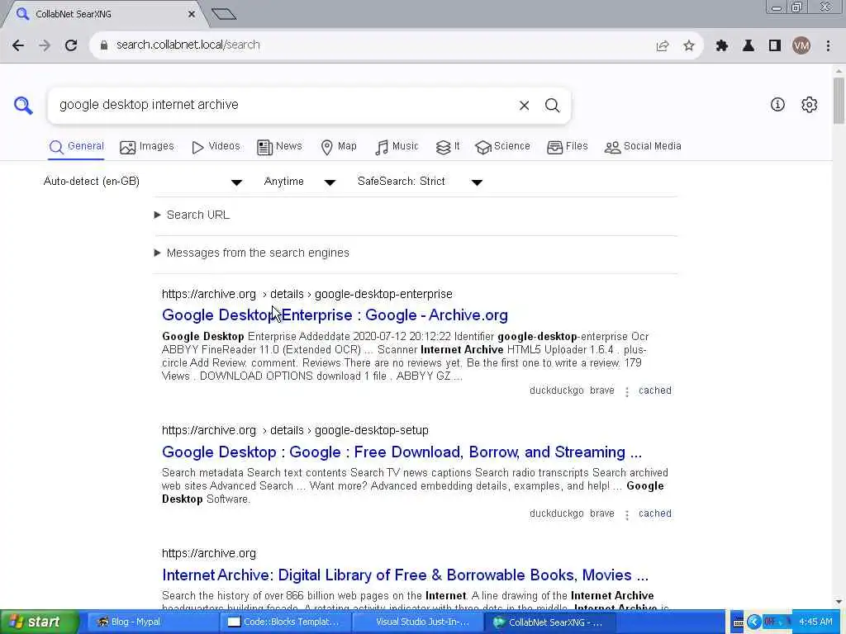846x634 pixels.
Task: Switch to the It category tab
Action: coord(448,147)
